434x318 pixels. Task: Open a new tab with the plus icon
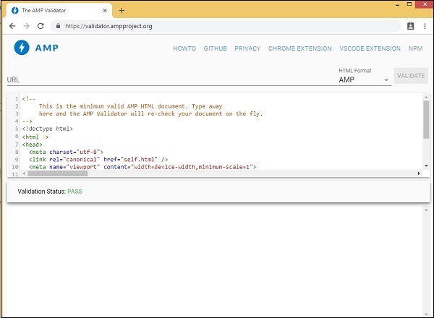122,10
